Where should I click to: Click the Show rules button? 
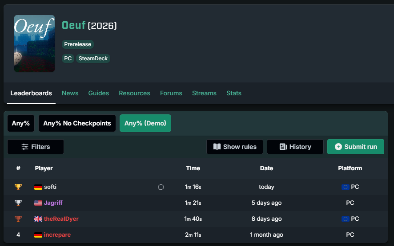coord(235,147)
